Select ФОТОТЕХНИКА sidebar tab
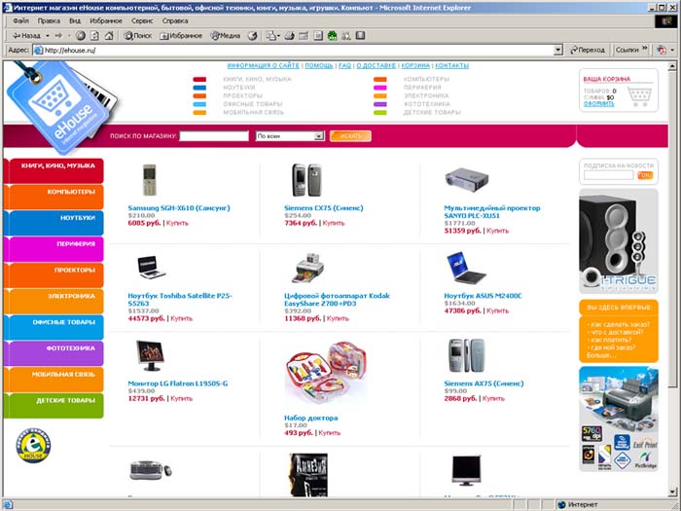The height and width of the screenshot is (511, 681). pos(54,353)
